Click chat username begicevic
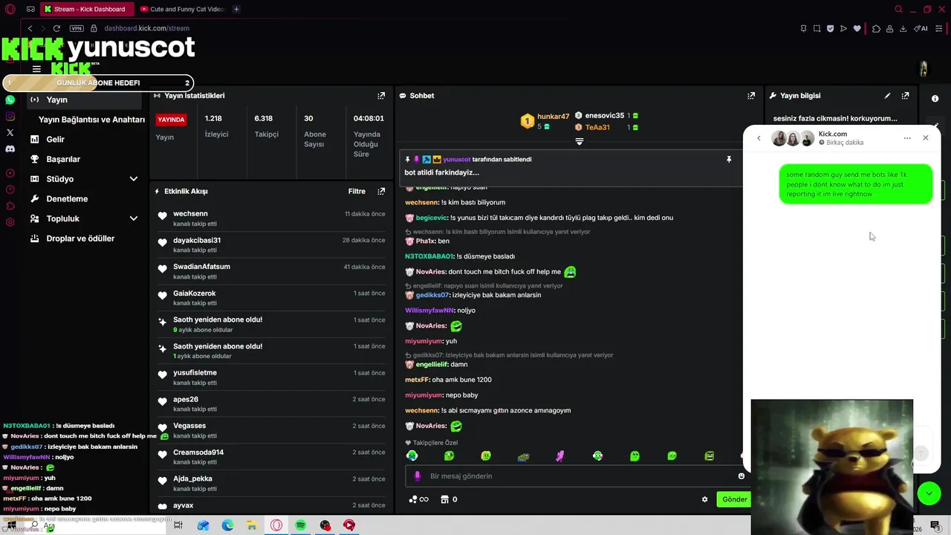The width and height of the screenshot is (951, 535). [x=431, y=218]
